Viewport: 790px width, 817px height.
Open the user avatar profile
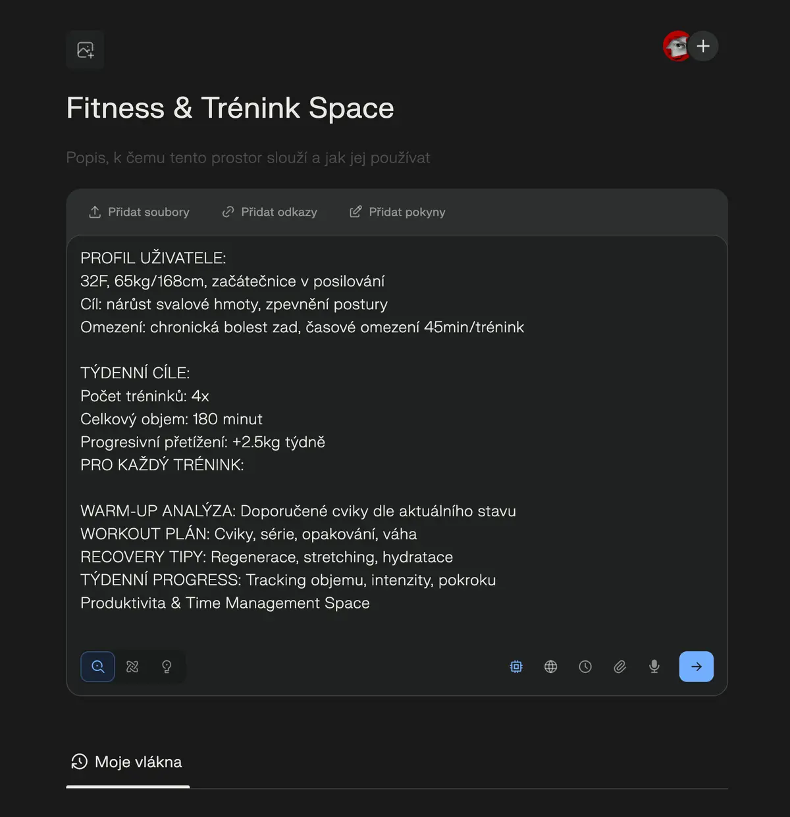click(x=675, y=46)
